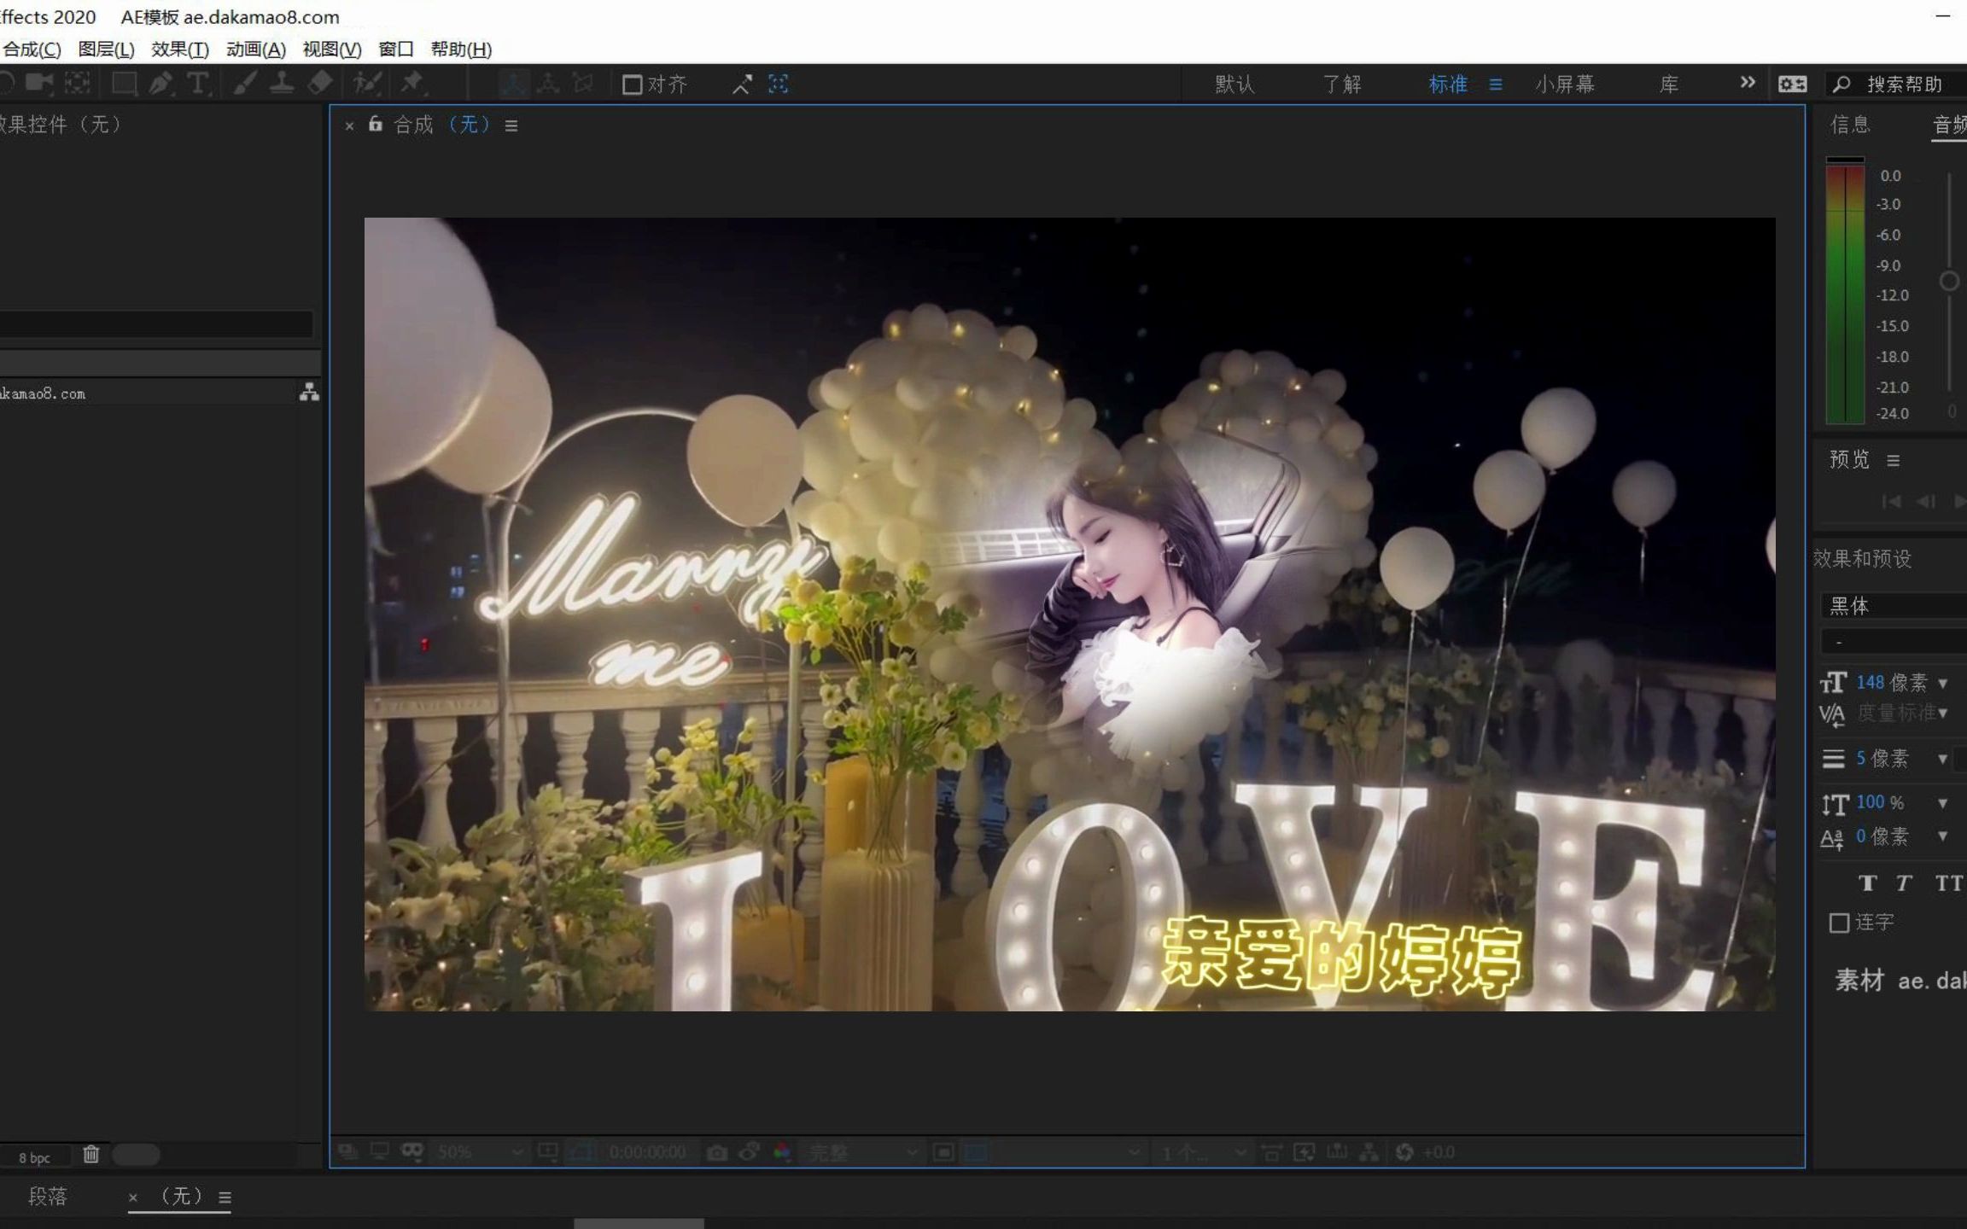Click the composition flowchart icon in viewer
Viewport: 1967px width, 1229px height.
click(1369, 1152)
